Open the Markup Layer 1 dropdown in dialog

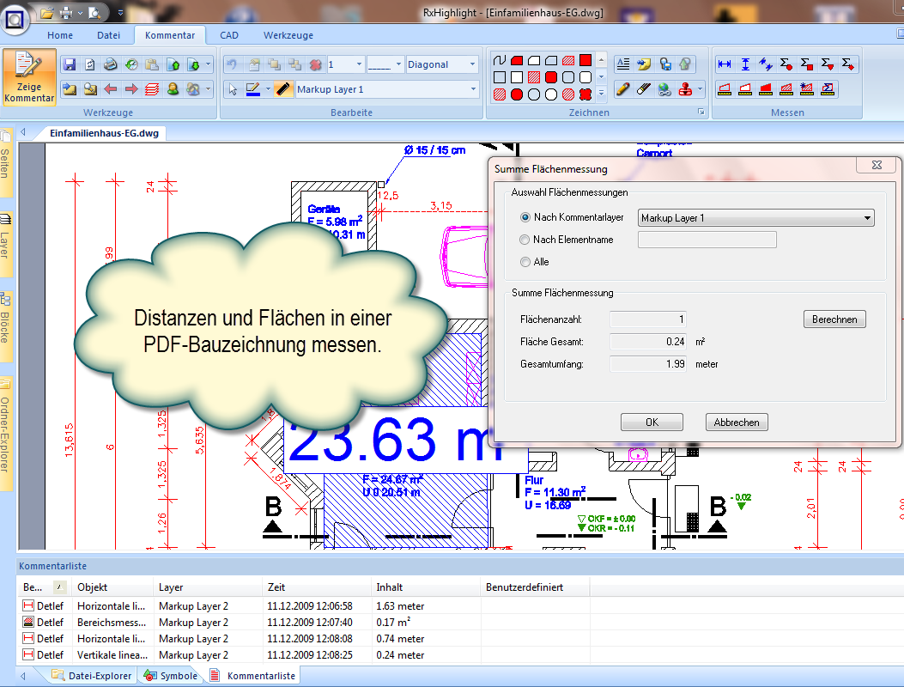(x=868, y=218)
